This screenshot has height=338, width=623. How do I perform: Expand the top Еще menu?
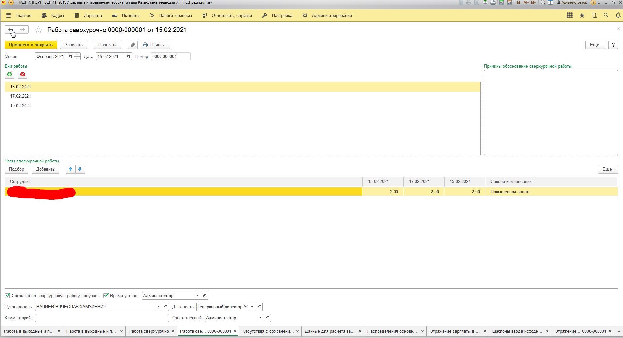595,45
